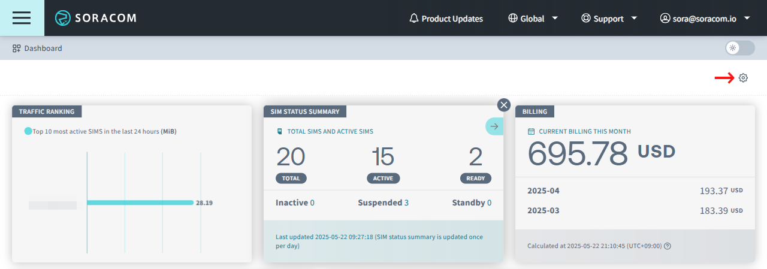Click the arrow button on SIM Status Summary

494,126
